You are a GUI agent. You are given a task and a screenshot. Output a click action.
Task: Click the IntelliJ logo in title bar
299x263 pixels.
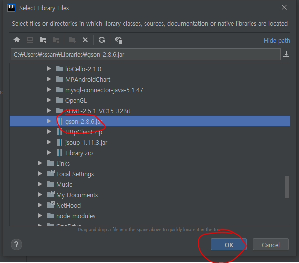click(x=11, y=8)
